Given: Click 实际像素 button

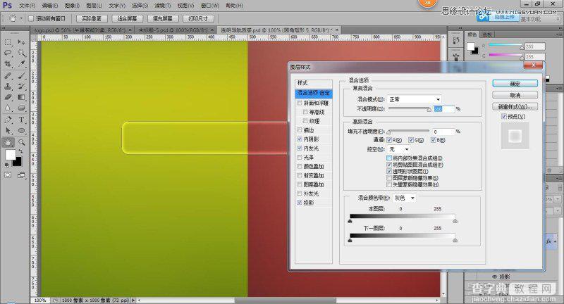Looking at the screenshot, I should tap(92, 19).
